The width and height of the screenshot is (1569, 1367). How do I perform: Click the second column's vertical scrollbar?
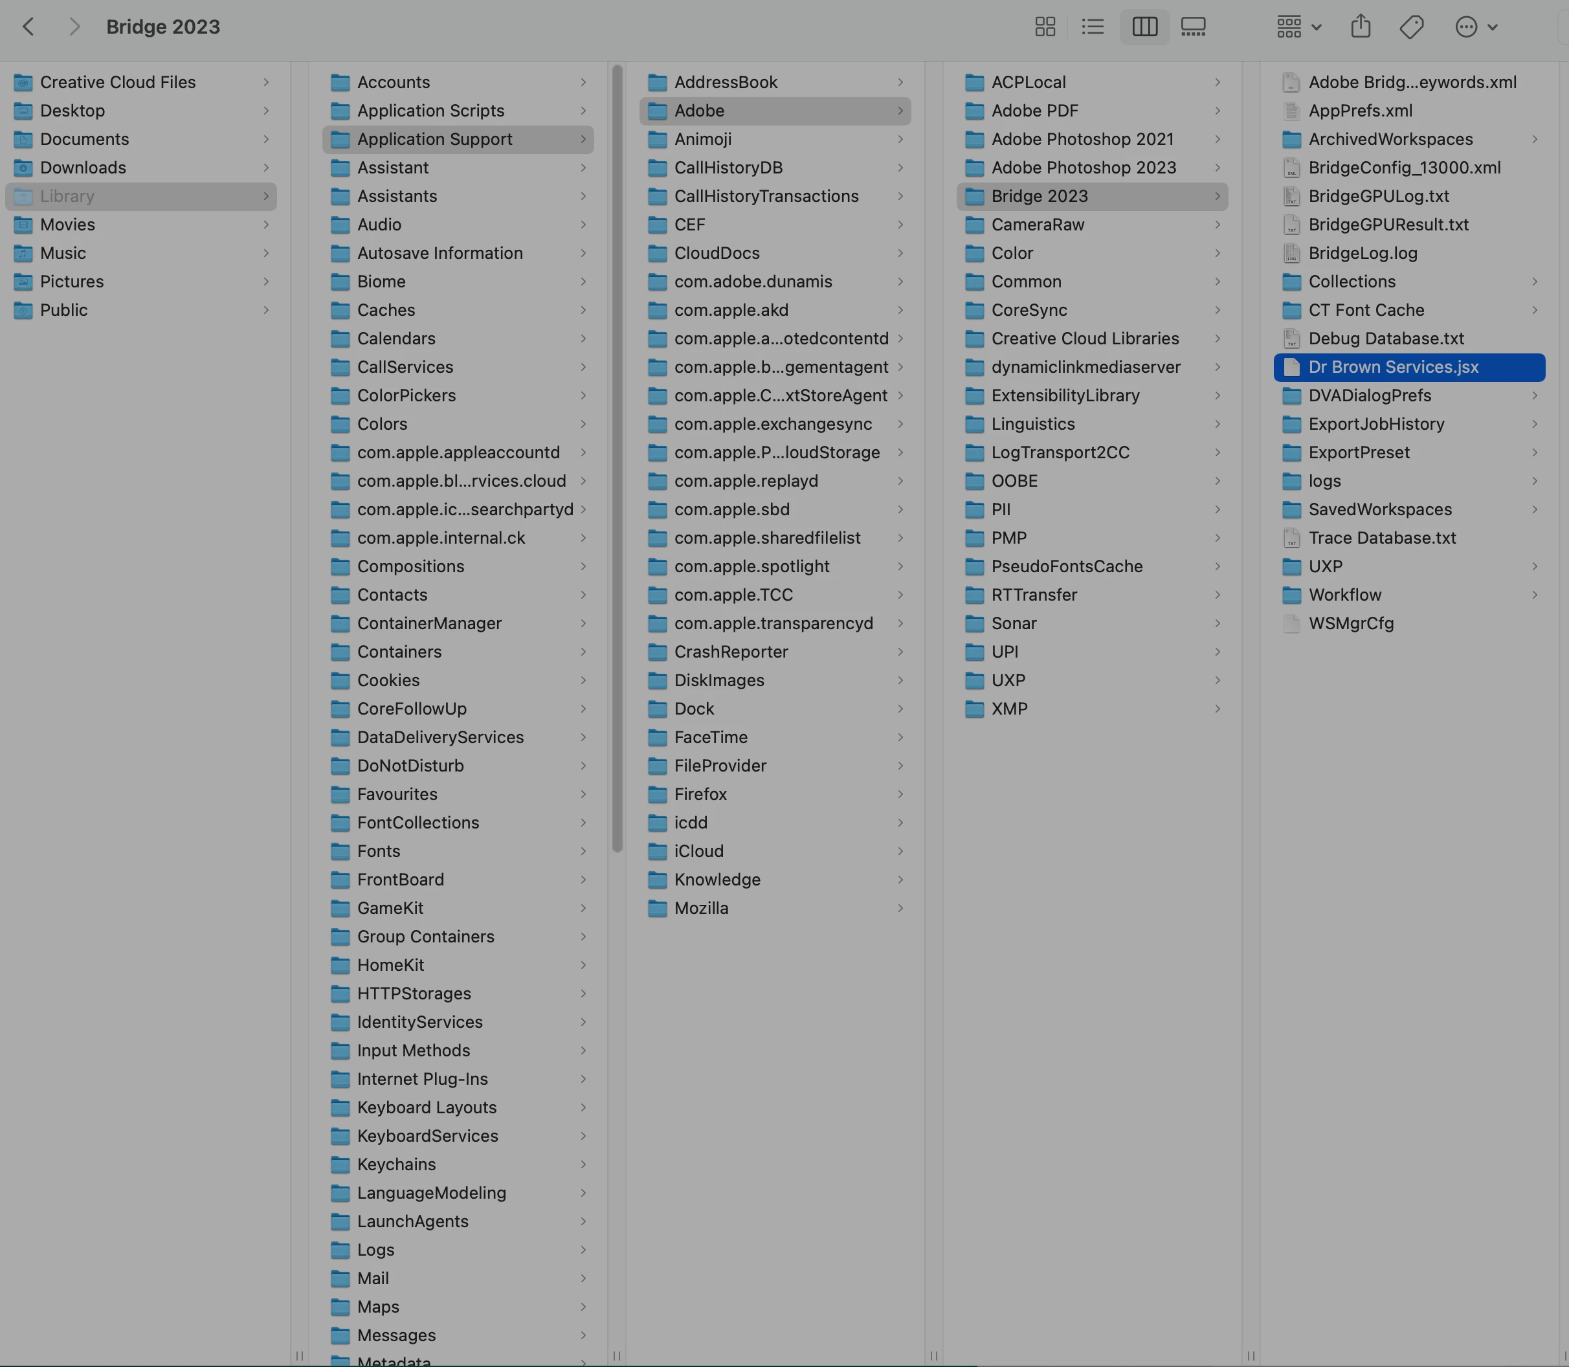point(617,458)
